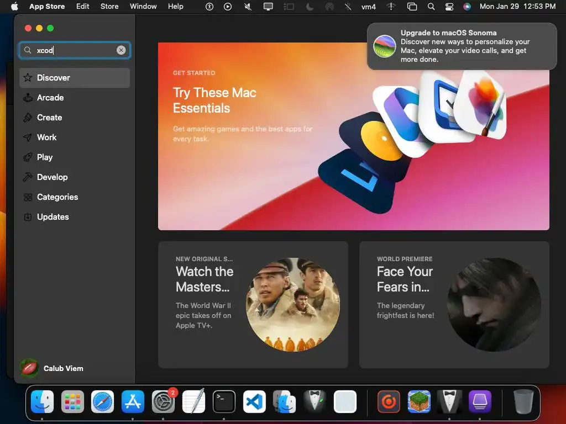Open the grass block game in the Dock
This screenshot has height=424, width=566.
click(419, 402)
